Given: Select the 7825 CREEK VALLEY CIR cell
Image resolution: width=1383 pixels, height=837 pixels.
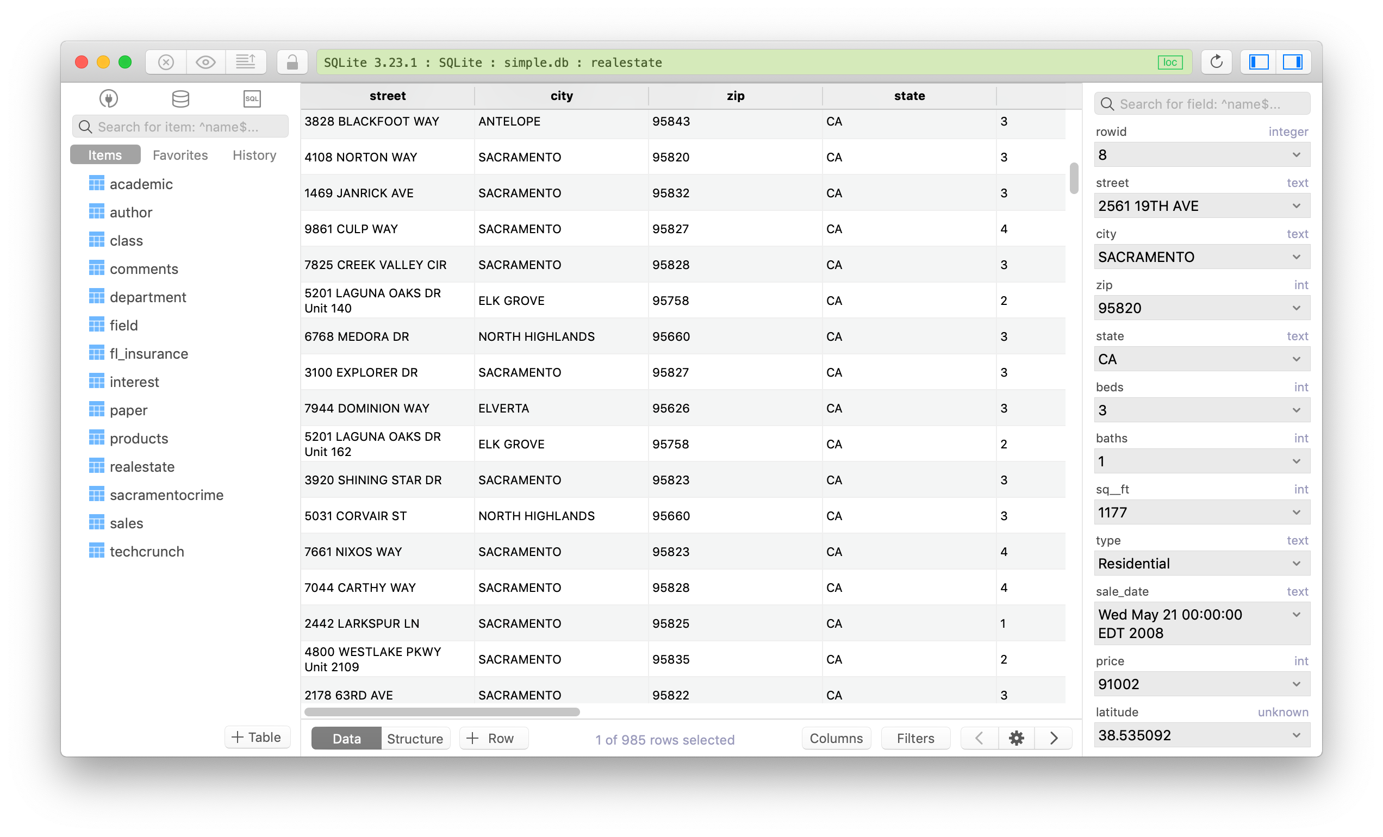Looking at the screenshot, I should pos(387,265).
